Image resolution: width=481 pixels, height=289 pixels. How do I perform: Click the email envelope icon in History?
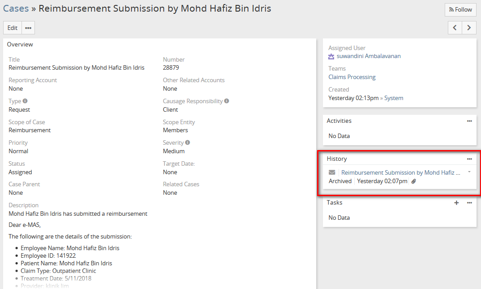pyautogui.click(x=332, y=172)
